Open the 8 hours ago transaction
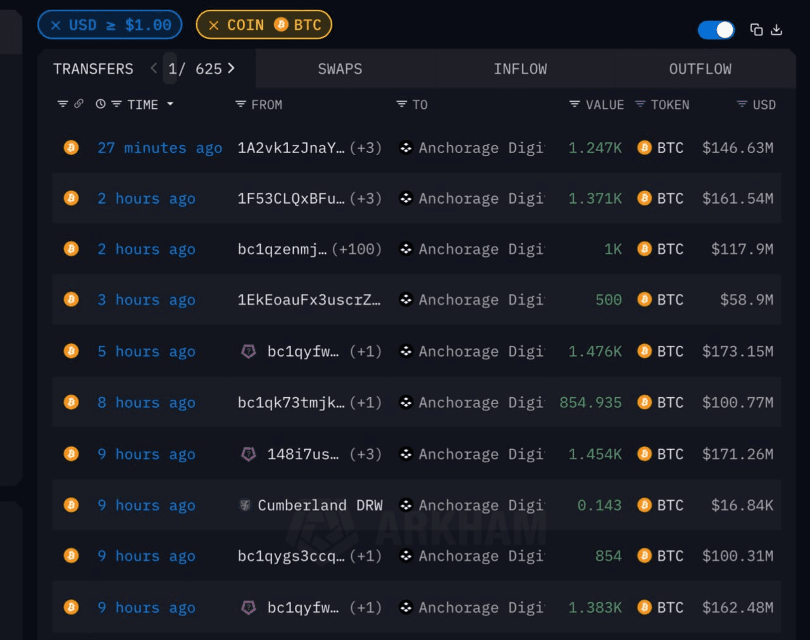 [146, 403]
